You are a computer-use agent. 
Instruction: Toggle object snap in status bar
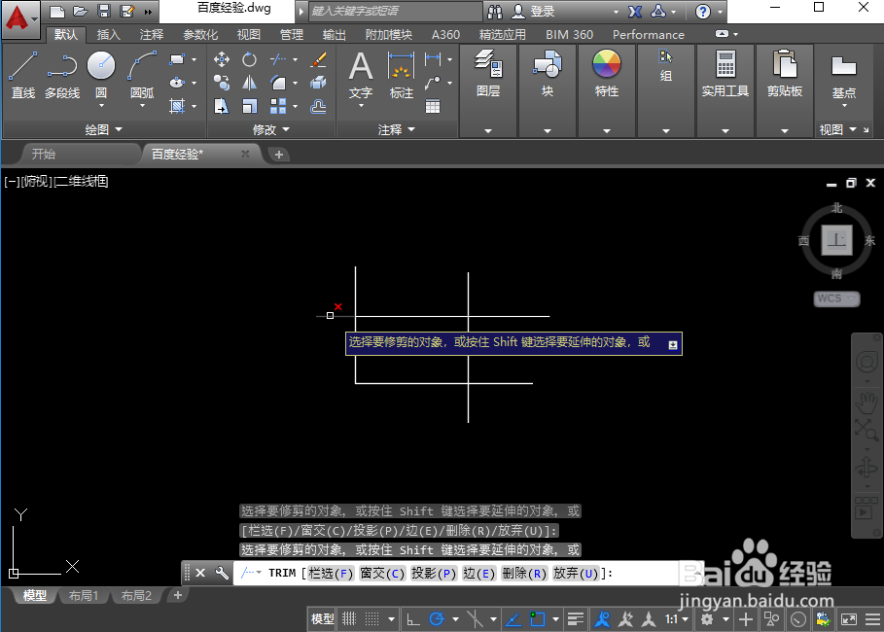[x=538, y=619]
